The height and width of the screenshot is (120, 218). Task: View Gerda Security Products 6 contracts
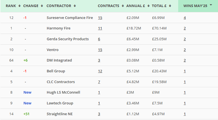(x=99, y=39)
